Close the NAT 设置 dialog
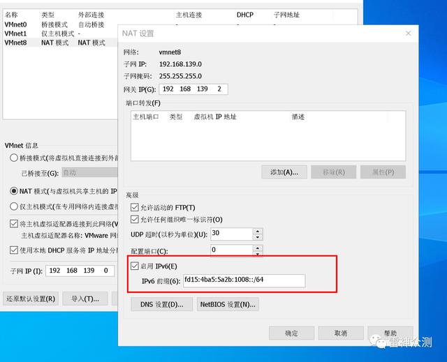 point(408,33)
